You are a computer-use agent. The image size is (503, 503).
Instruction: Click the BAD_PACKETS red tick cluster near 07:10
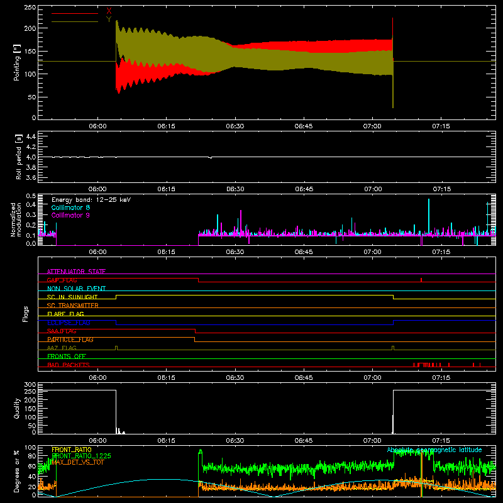(427, 365)
